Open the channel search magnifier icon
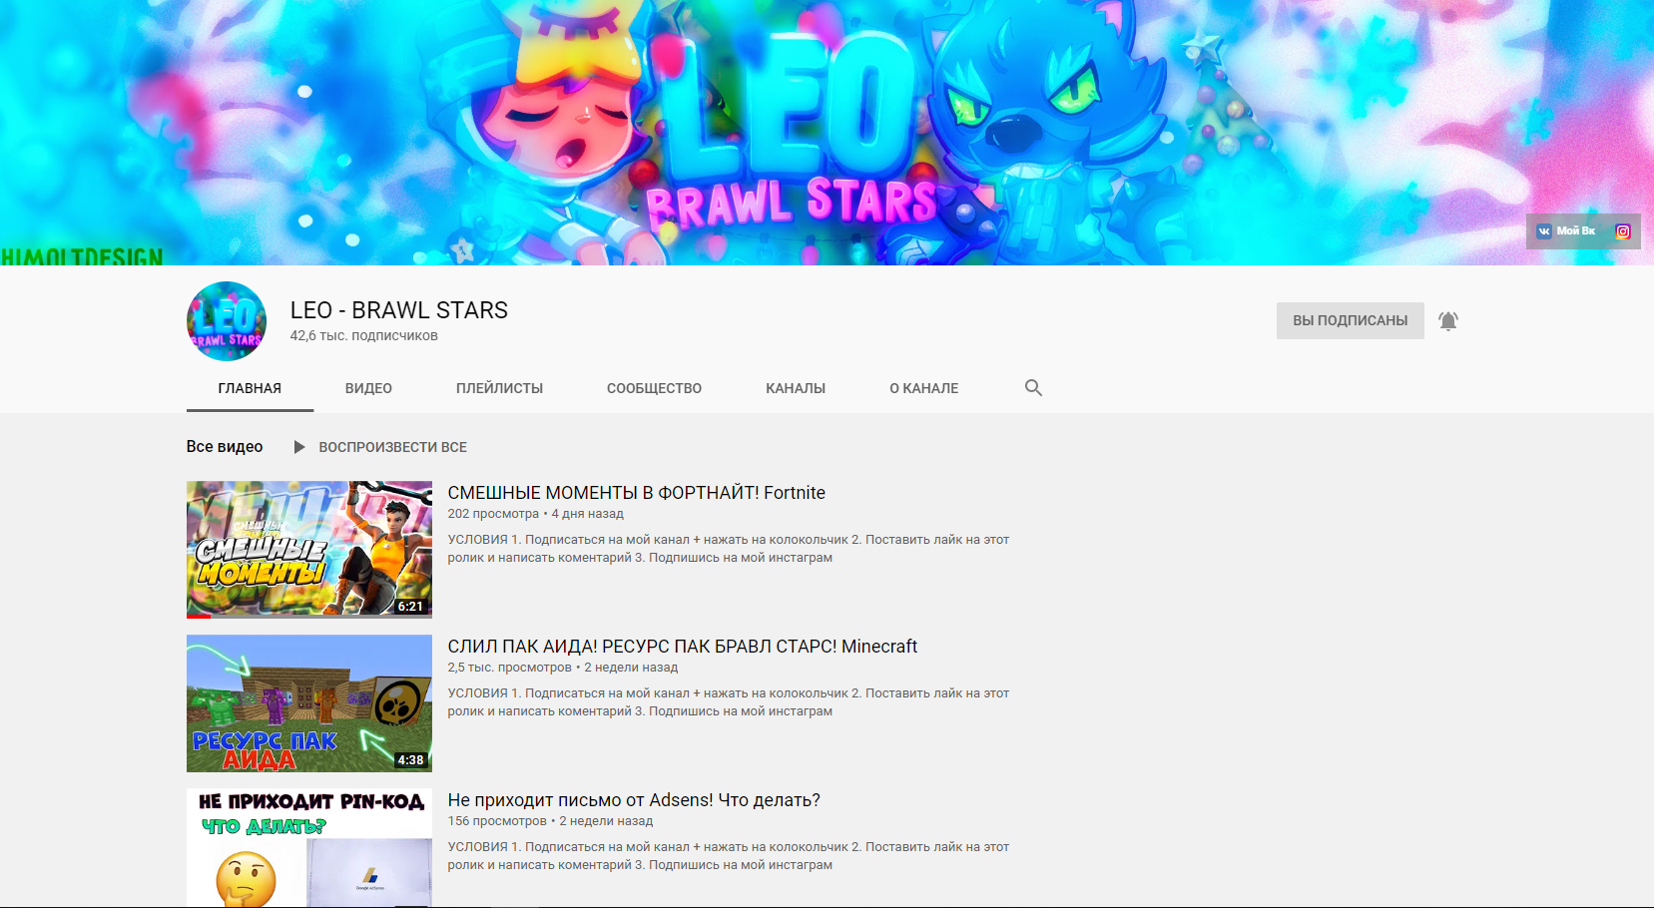Viewport: 1654px width, 908px height. click(1033, 388)
